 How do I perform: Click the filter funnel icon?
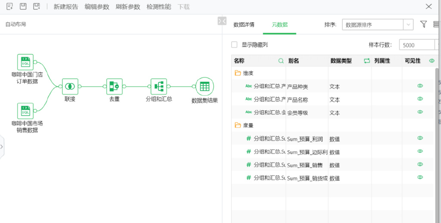[x=423, y=25]
